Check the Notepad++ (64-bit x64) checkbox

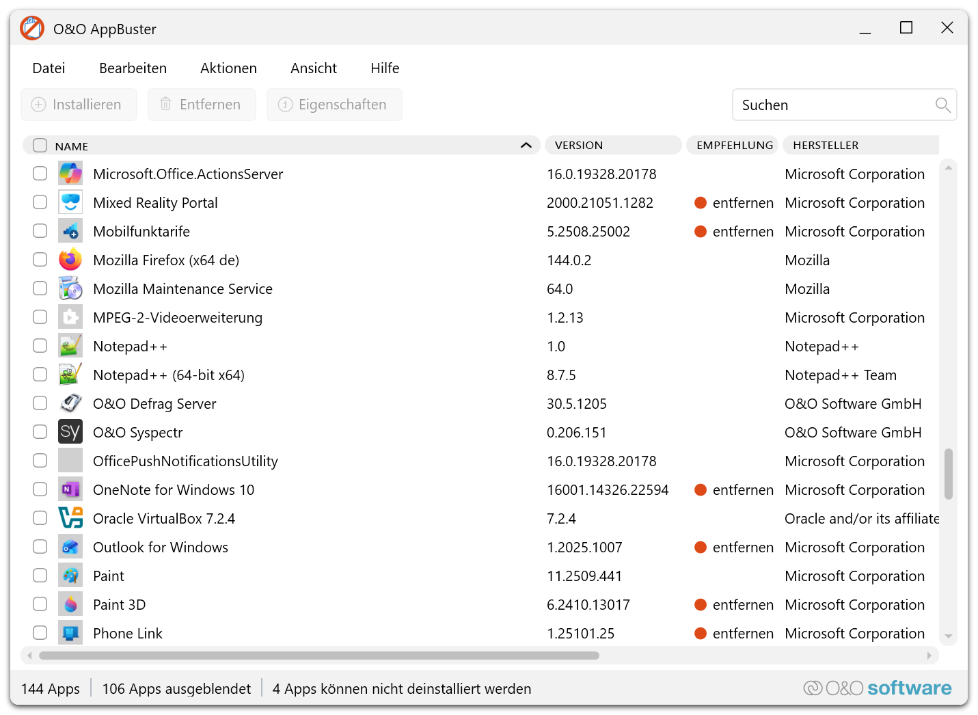tap(40, 375)
